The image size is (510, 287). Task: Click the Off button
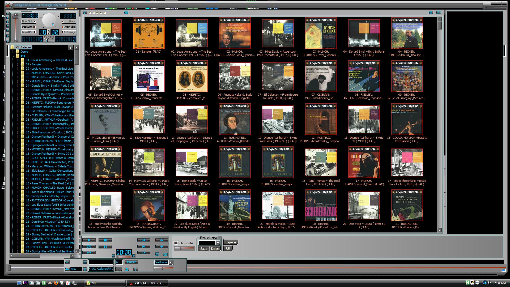coord(228,248)
